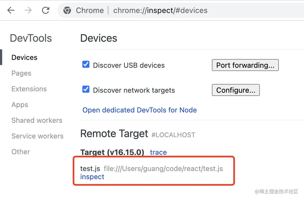Click the browser forward arrow

[28, 11]
